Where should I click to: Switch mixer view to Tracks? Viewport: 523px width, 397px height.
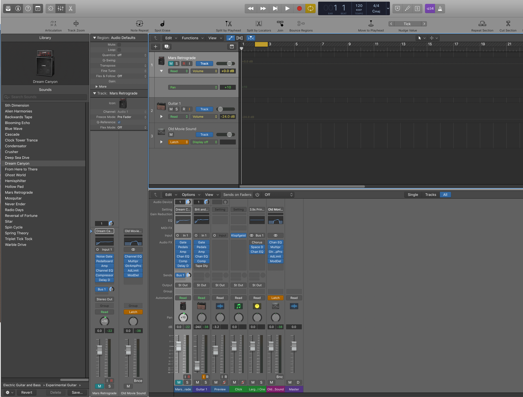(430, 194)
